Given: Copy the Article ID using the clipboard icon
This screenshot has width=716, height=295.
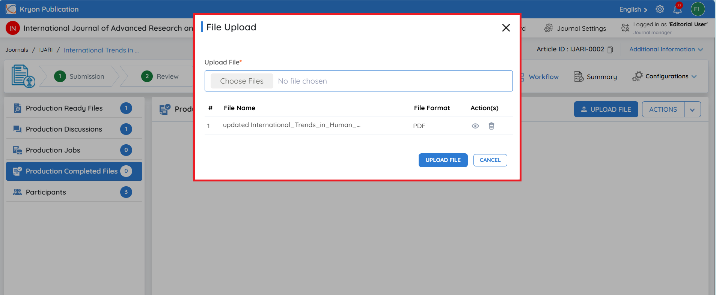Looking at the screenshot, I should [610, 49].
